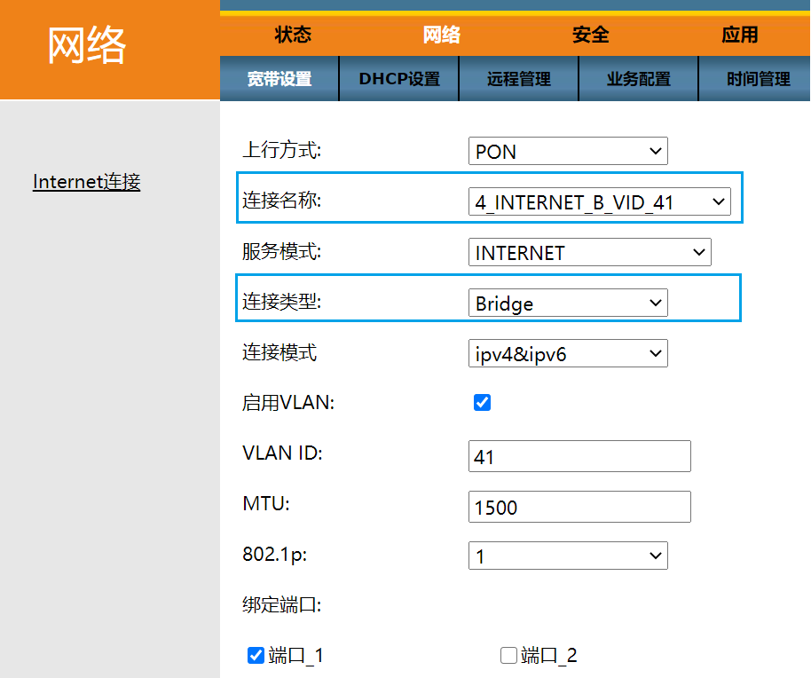
Task: Click the VLAN ID input field
Action: 579,457
